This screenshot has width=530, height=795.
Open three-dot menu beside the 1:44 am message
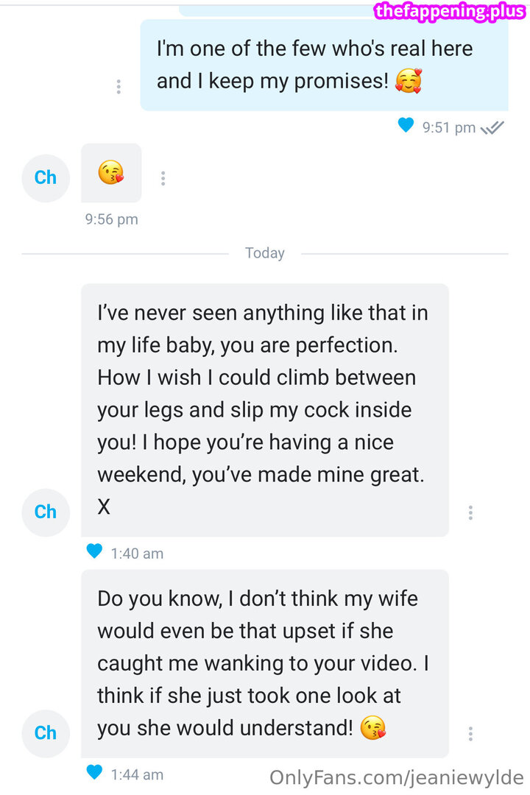tap(470, 734)
